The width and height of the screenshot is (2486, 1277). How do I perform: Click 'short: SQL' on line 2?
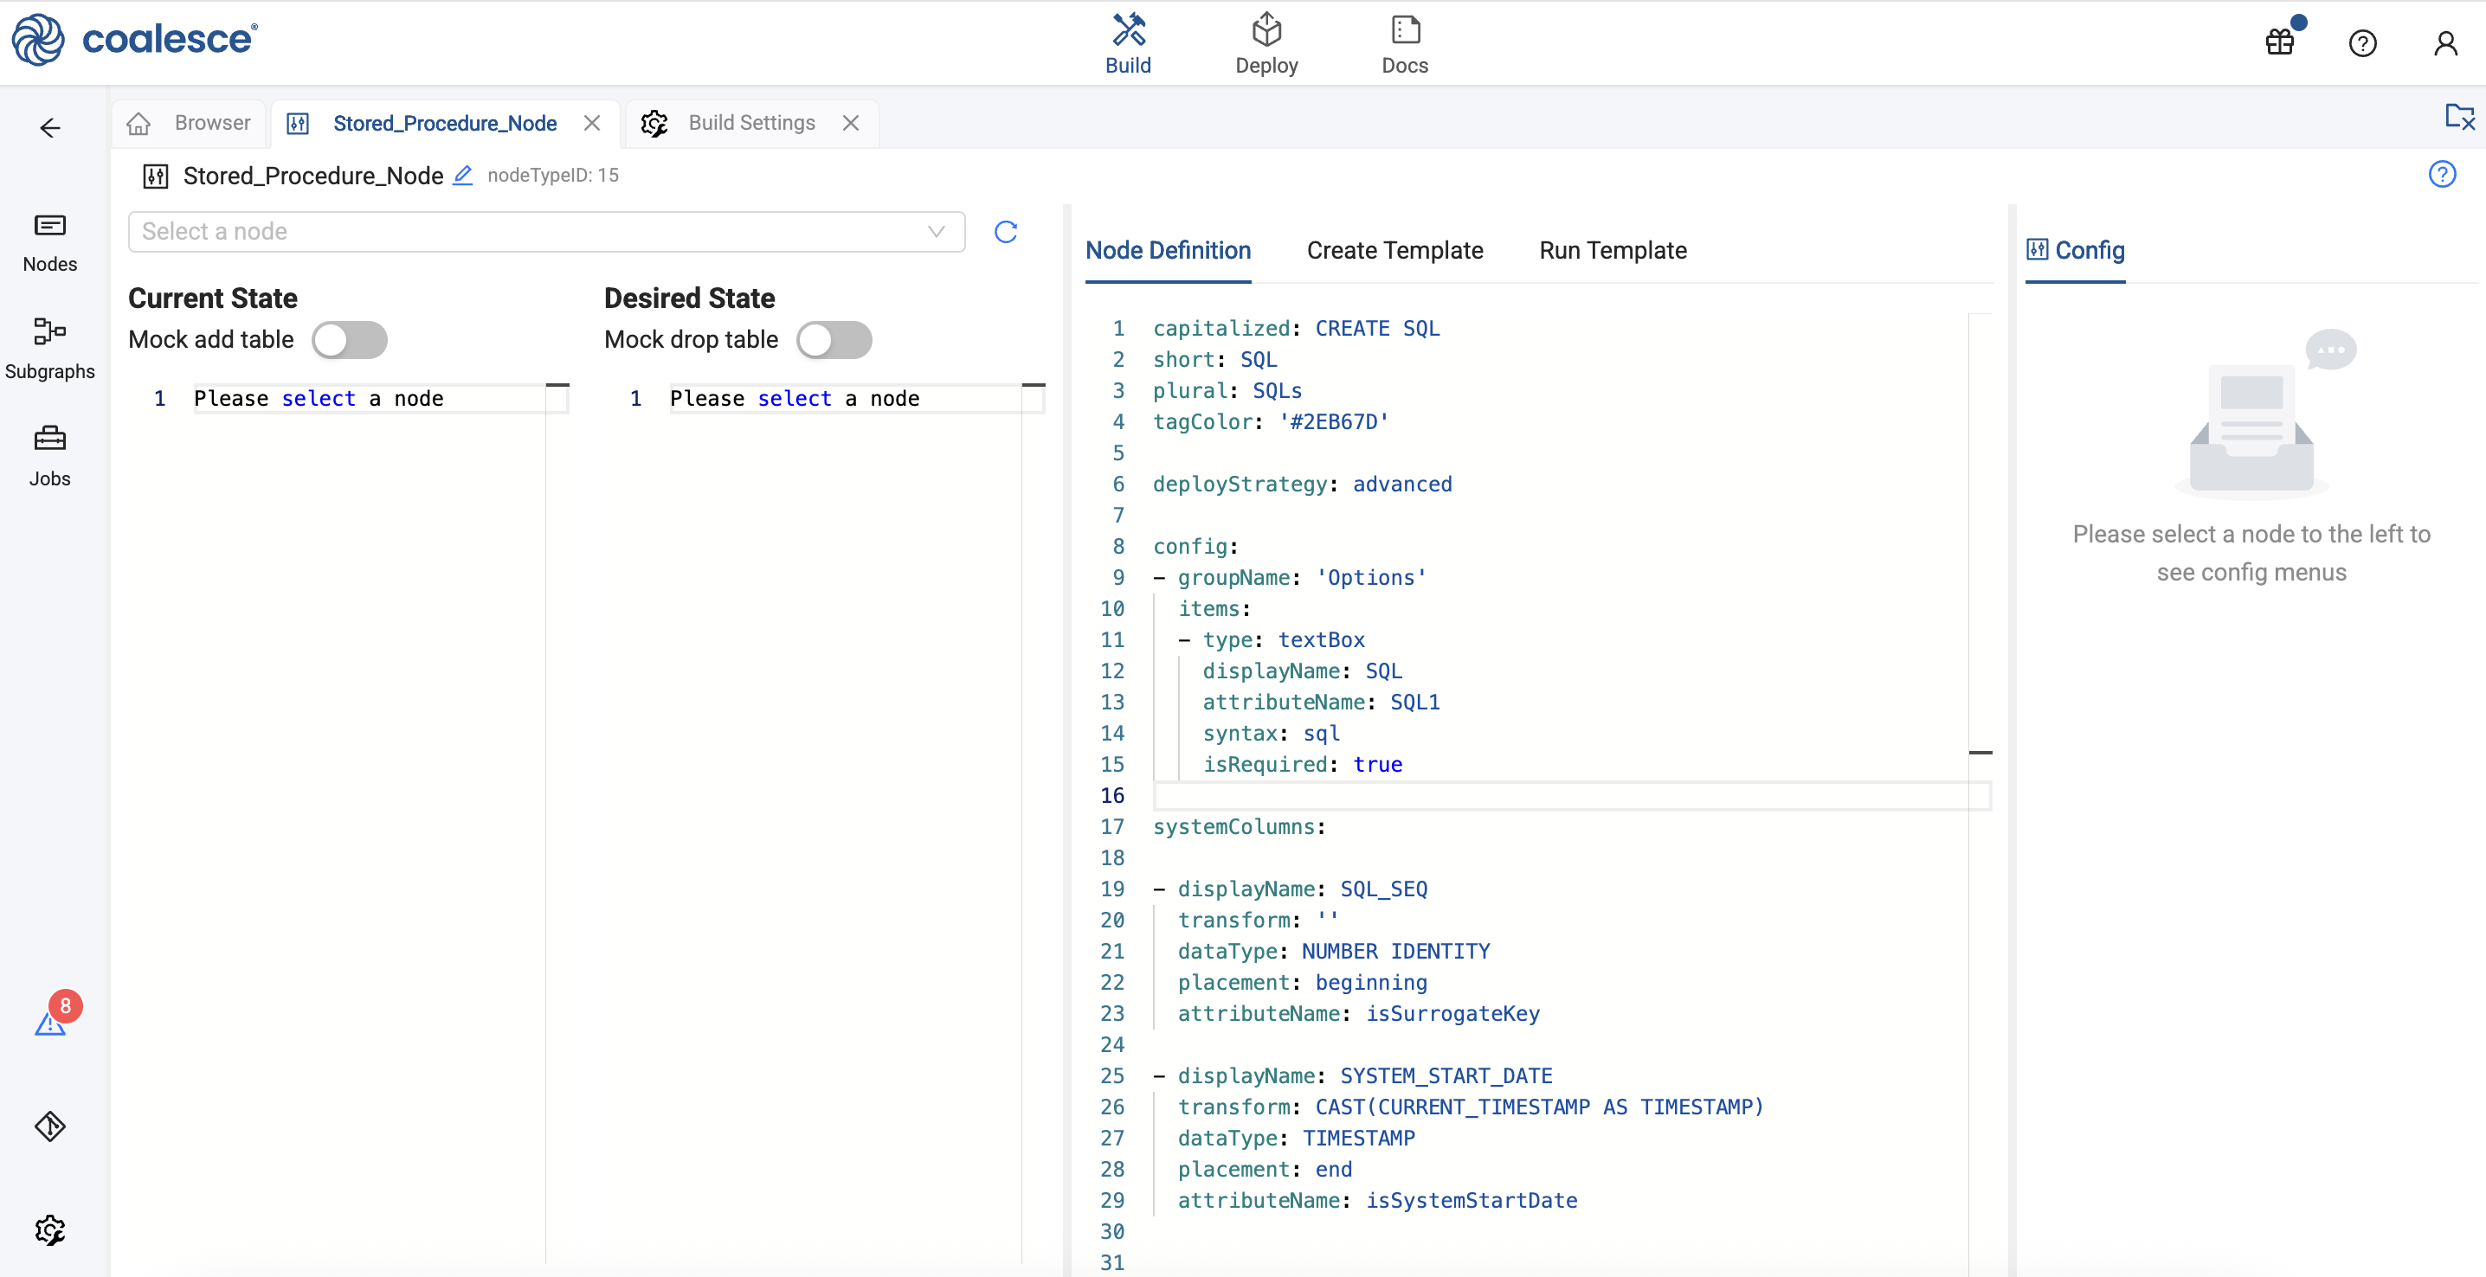tap(1215, 360)
